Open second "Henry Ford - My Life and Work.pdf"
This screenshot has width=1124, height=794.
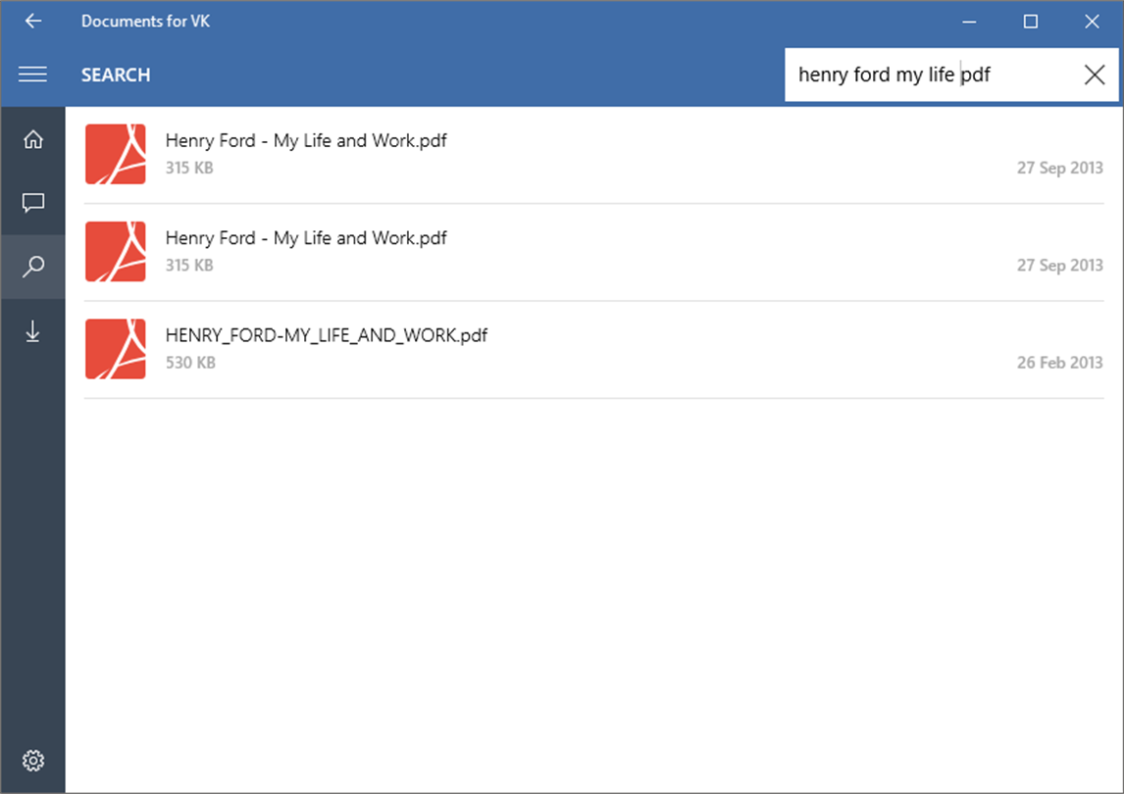pos(306,238)
